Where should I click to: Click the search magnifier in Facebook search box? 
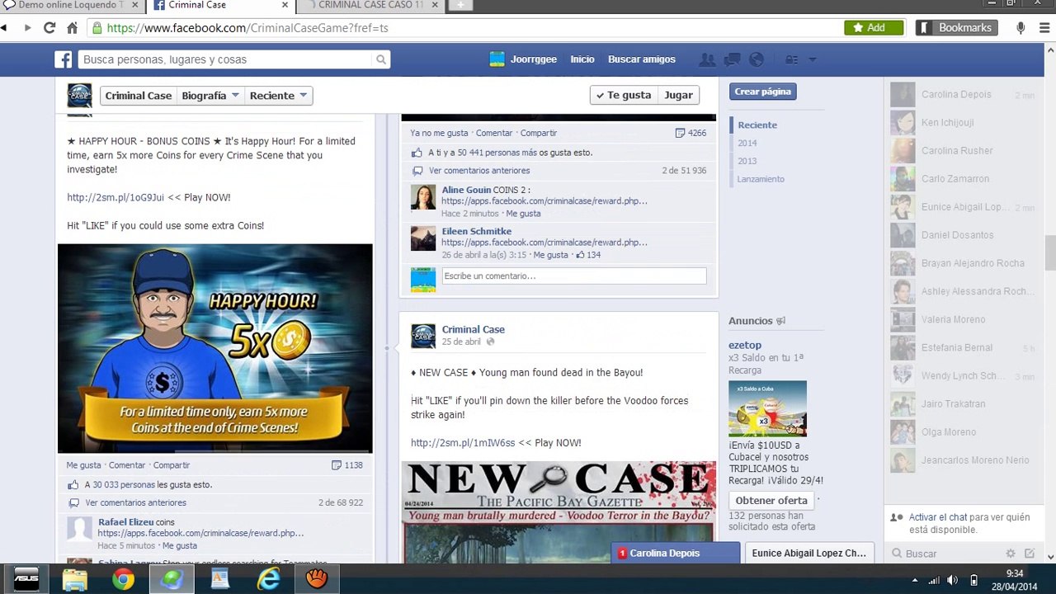coord(380,59)
